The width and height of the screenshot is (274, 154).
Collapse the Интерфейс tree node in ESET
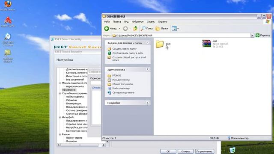pos(60,117)
